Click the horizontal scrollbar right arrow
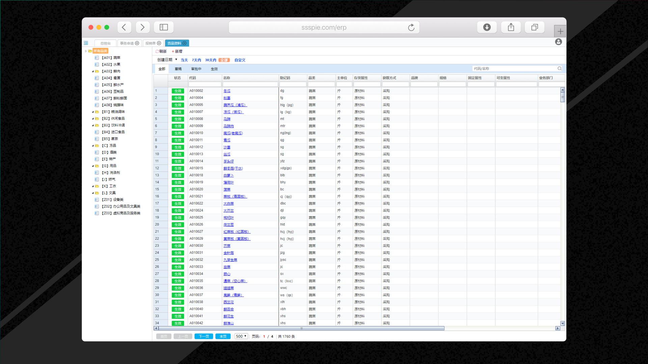The image size is (648, 364). click(x=558, y=328)
